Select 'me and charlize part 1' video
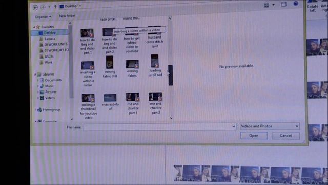The image size is (328, 185). 133,103
